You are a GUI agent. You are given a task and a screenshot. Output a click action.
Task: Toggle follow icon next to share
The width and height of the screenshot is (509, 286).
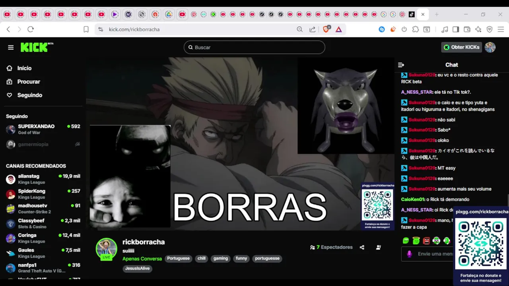point(379,247)
